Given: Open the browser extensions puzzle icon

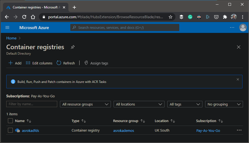Looking at the screenshot, I should click(225, 17).
